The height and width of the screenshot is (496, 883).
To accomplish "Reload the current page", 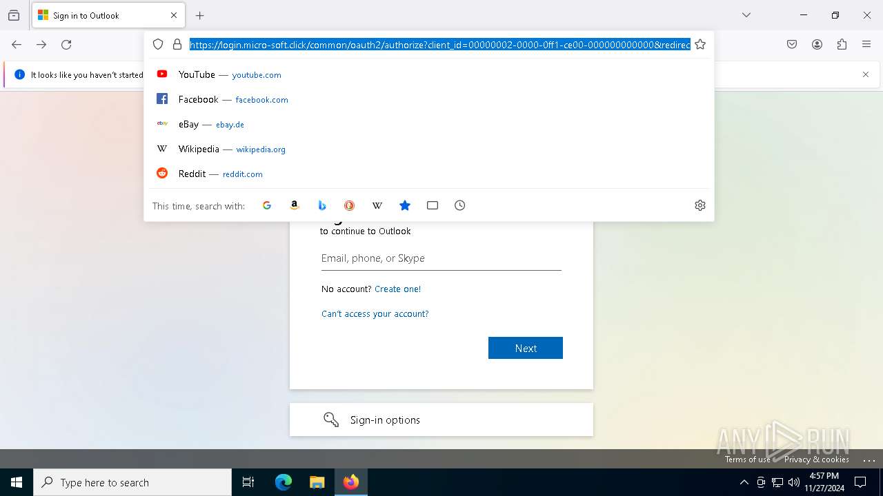I will click(66, 45).
